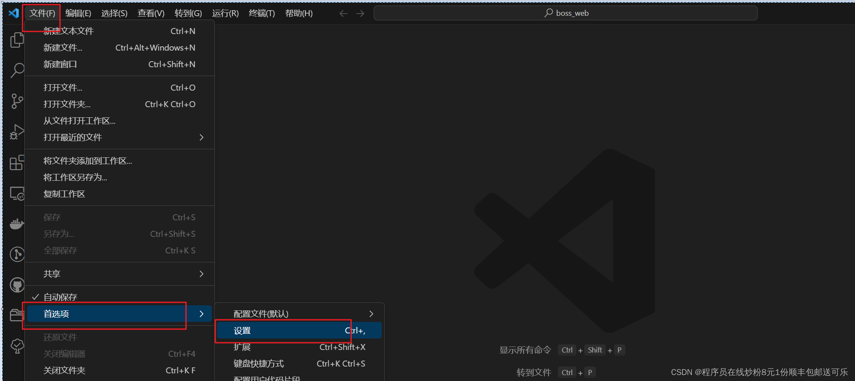855x381 pixels.
Task: Open the GitHub view icon
Action: 17,285
